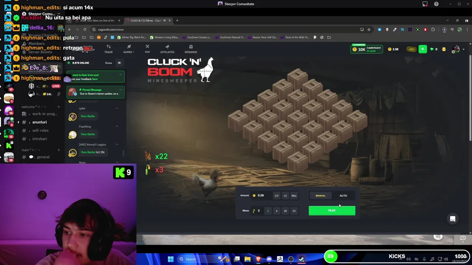Open the PVP section
Screen dimensions: 472x265
147,49
